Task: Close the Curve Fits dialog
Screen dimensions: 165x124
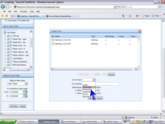Action: [x=140, y=31]
